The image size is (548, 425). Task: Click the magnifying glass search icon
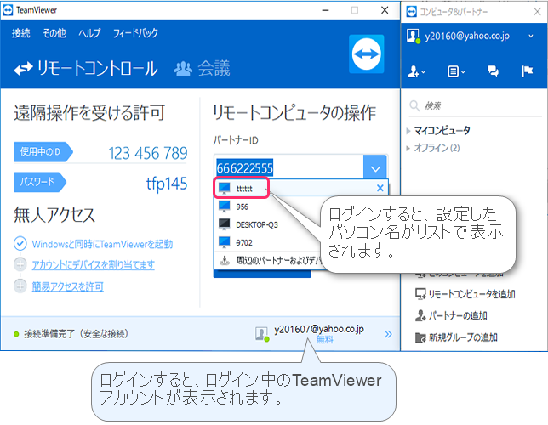(414, 105)
